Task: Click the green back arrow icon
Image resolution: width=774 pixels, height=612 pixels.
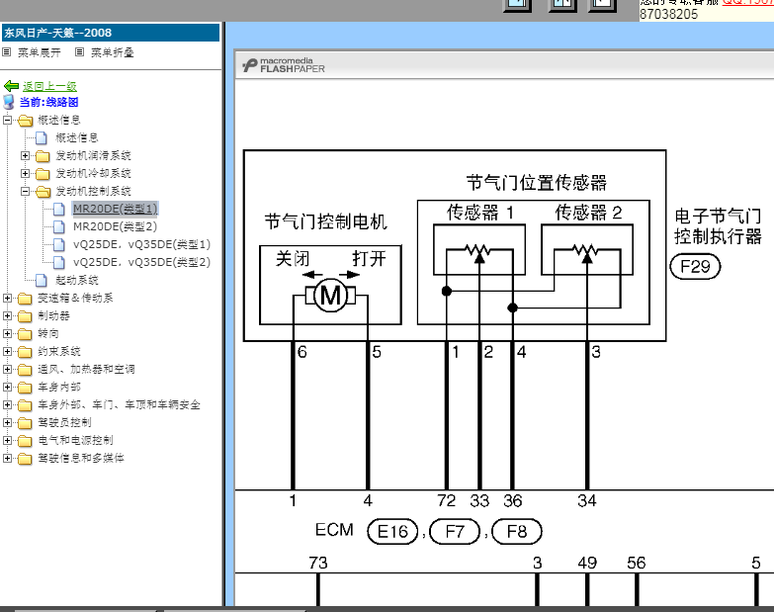Action: pos(11,86)
